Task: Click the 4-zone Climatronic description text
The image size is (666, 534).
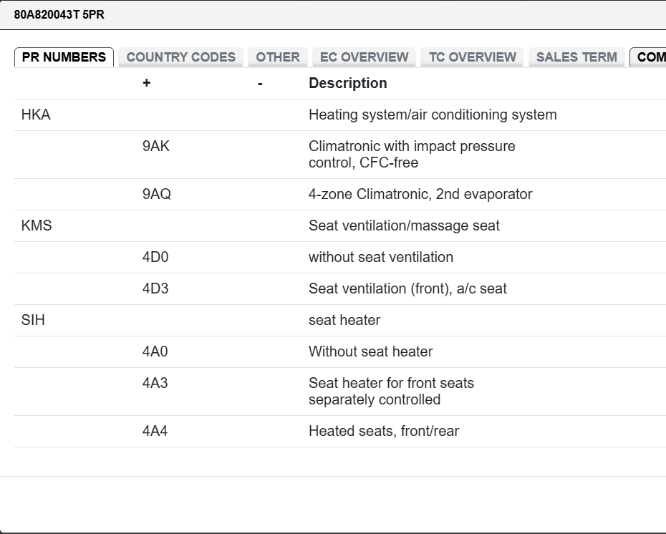Action: click(420, 194)
